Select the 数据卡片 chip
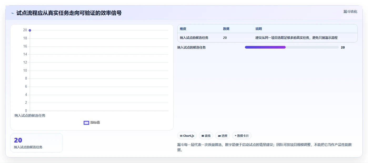Viewport: 368px width, 163px height. pos(241,136)
